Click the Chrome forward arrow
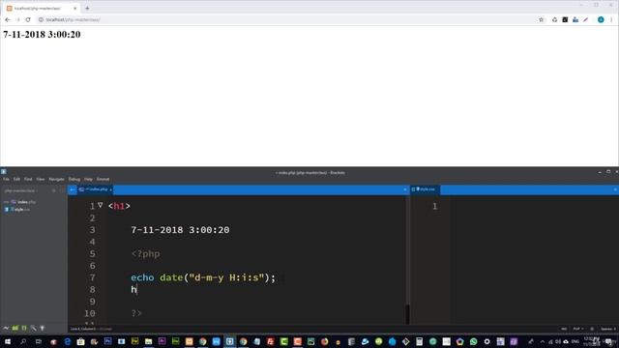This screenshot has height=348, width=619. pyautogui.click(x=17, y=19)
